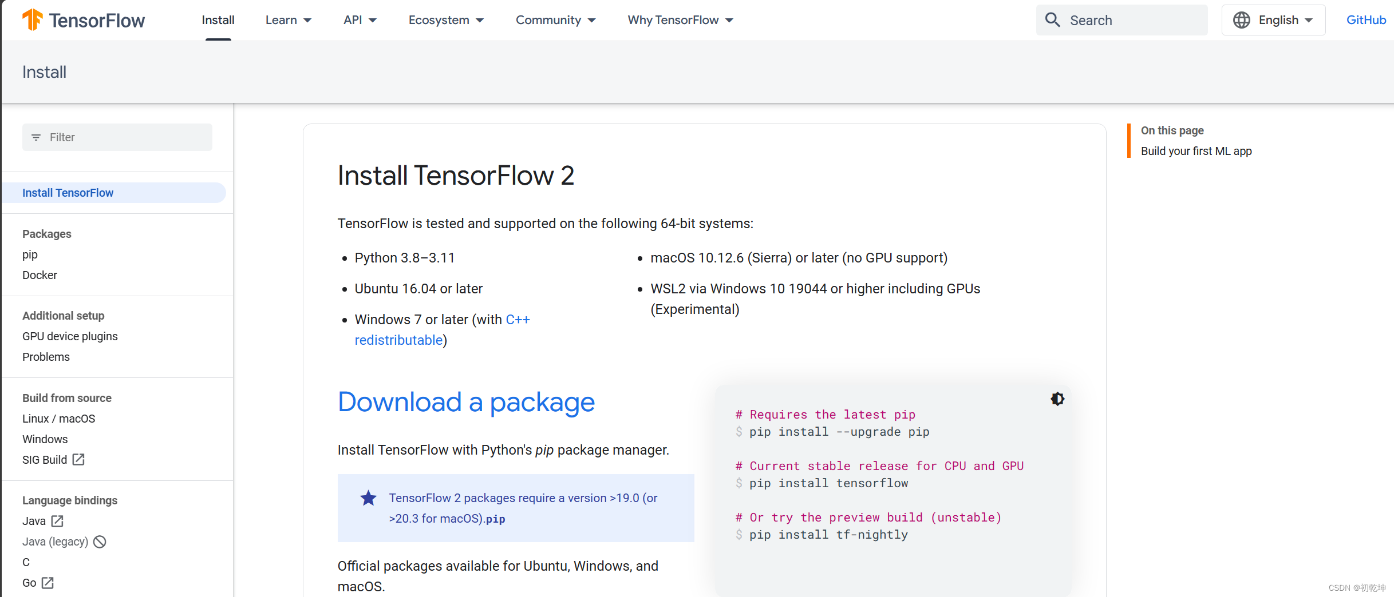Toggle the dark mode control on the code snippet

[x=1057, y=399]
